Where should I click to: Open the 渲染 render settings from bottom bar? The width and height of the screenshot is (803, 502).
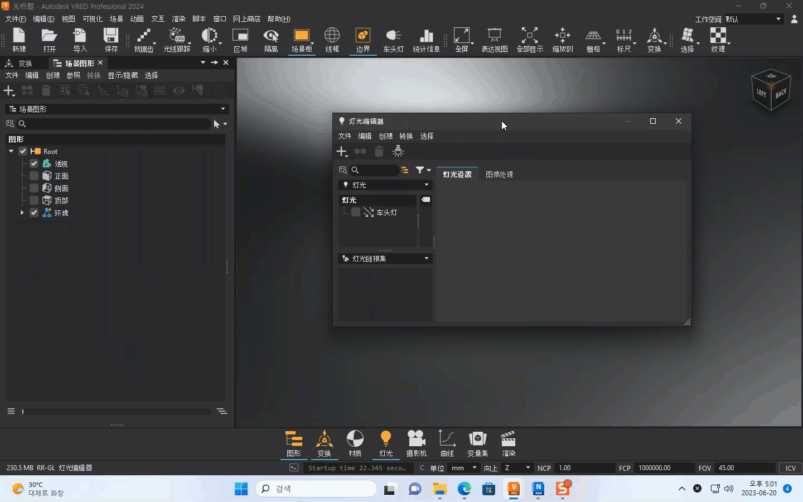click(509, 443)
